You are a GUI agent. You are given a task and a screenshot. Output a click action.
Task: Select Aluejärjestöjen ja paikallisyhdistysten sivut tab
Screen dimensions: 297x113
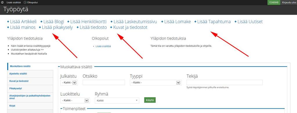(30, 97)
